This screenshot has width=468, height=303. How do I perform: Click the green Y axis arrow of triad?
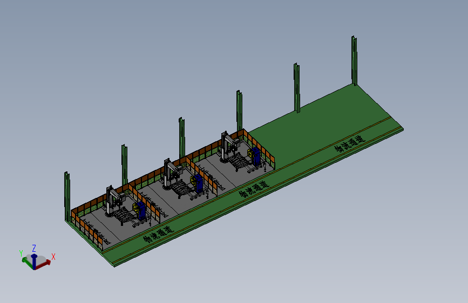point(28,263)
